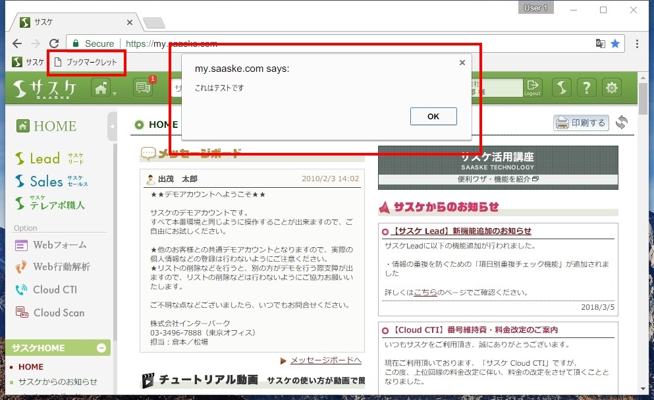The image size is (654, 400).
Task: Click the OK button in the alert dialog
Action: [x=433, y=117]
